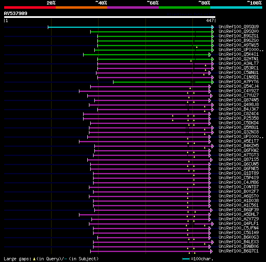Click the yellow query-gap marker in the Q54CJ4 row
Screen dimensions: 266x262
click(x=190, y=88)
